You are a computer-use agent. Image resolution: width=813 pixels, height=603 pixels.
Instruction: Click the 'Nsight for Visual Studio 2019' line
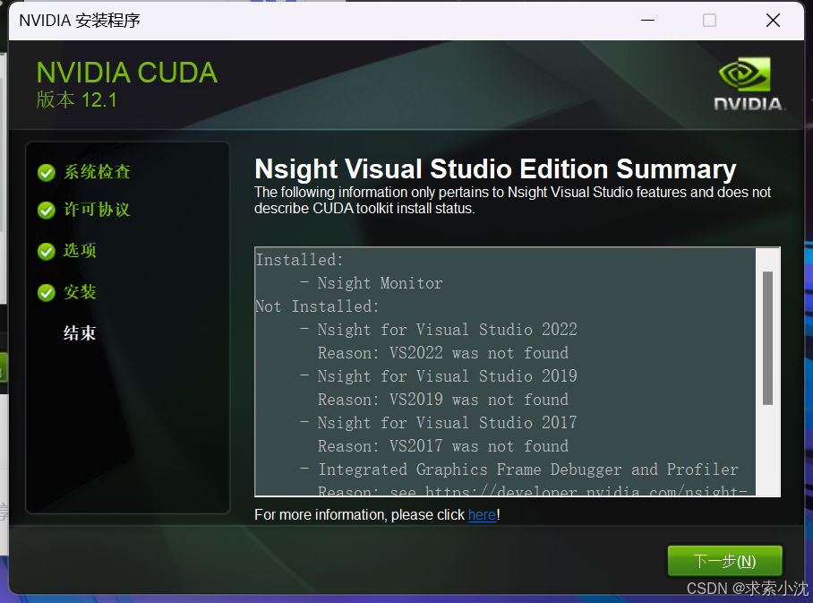coord(447,376)
